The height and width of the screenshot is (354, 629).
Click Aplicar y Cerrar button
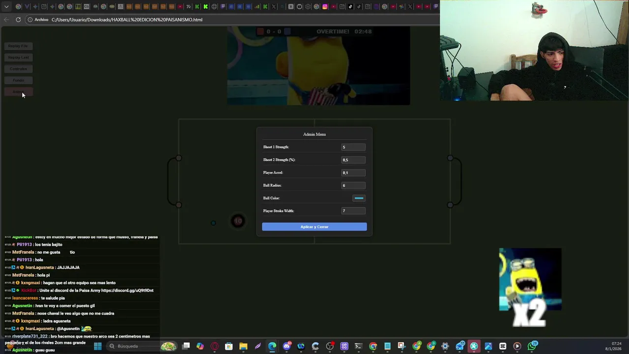(314, 227)
